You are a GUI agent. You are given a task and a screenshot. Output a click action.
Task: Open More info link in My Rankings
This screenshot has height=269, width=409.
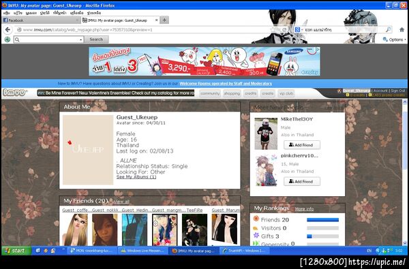pyautogui.click(x=304, y=209)
